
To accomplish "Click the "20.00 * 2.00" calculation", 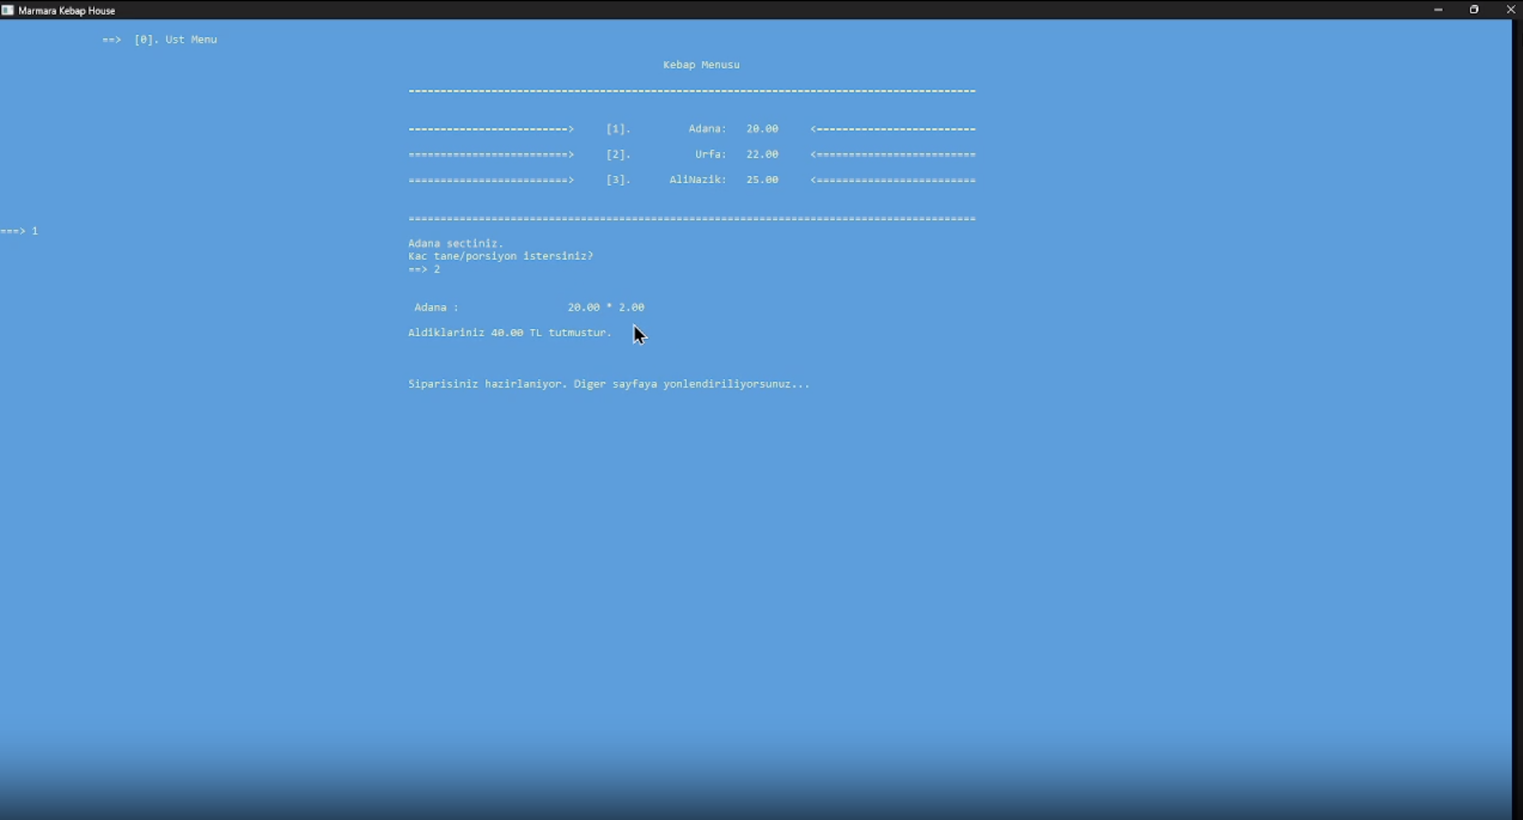I will pos(606,307).
